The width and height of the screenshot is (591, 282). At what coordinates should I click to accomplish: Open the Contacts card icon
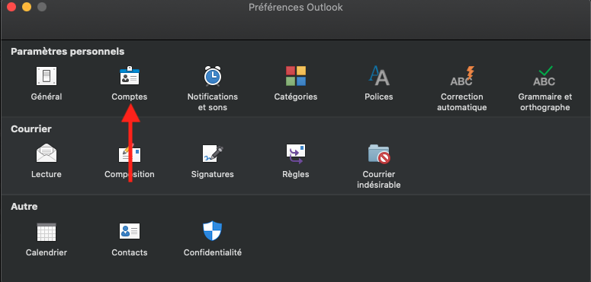click(130, 231)
